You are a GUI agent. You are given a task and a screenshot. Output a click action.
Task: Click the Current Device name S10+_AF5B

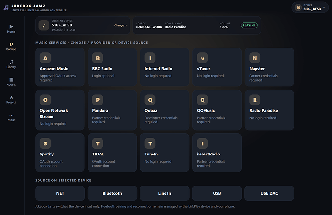coord(62,25)
